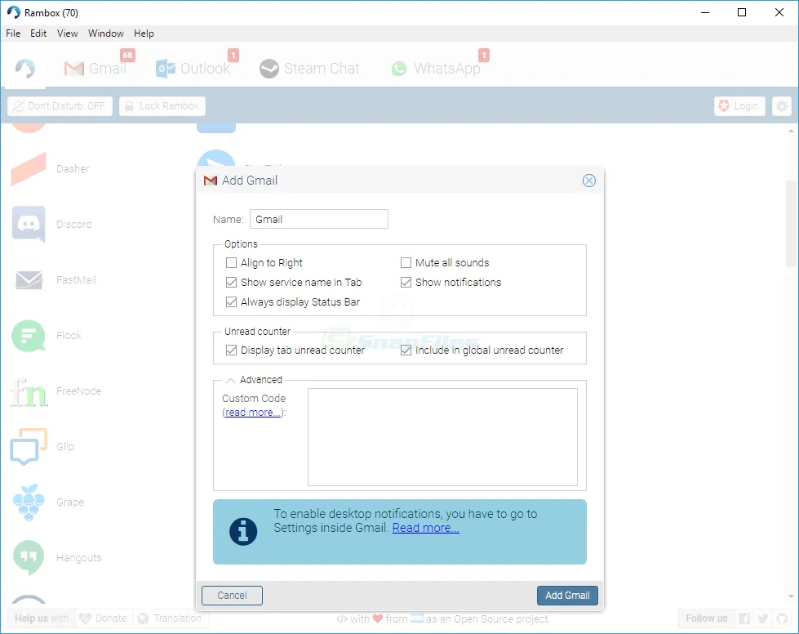The height and width of the screenshot is (634, 799).
Task: Uncheck Show notifications
Action: click(x=406, y=282)
